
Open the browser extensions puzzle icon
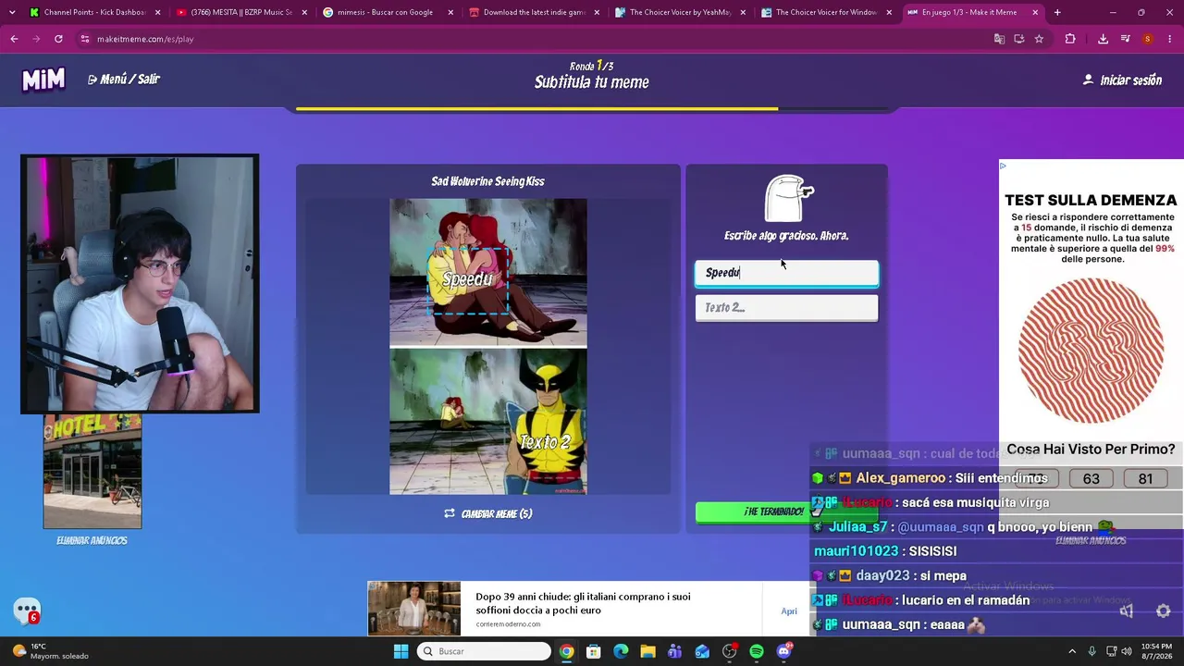click(1070, 39)
